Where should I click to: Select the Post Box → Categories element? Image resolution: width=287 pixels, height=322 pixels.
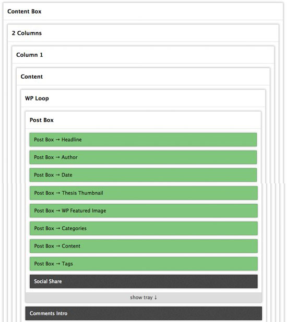click(x=143, y=228)
